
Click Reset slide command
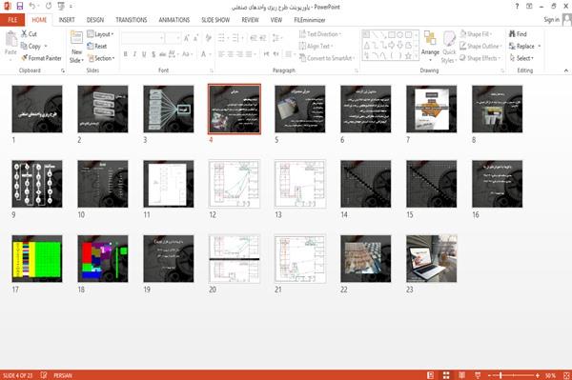click(x=97, y=46)
